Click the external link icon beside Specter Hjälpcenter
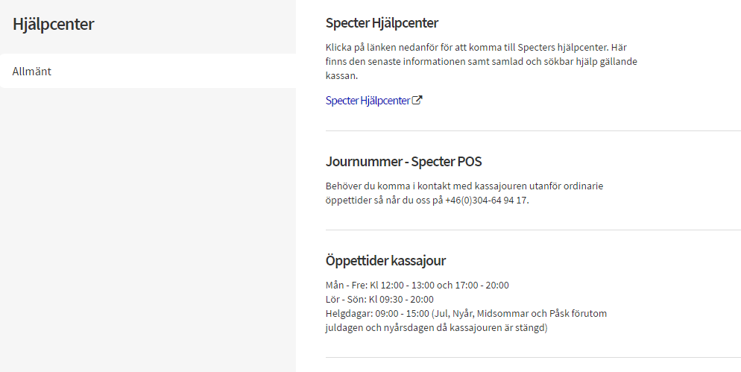The width and height of the screenshot is (741, 372). 417,101
